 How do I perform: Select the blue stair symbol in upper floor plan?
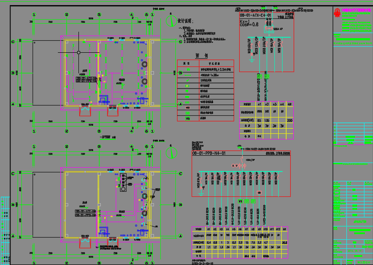[104, 99]
